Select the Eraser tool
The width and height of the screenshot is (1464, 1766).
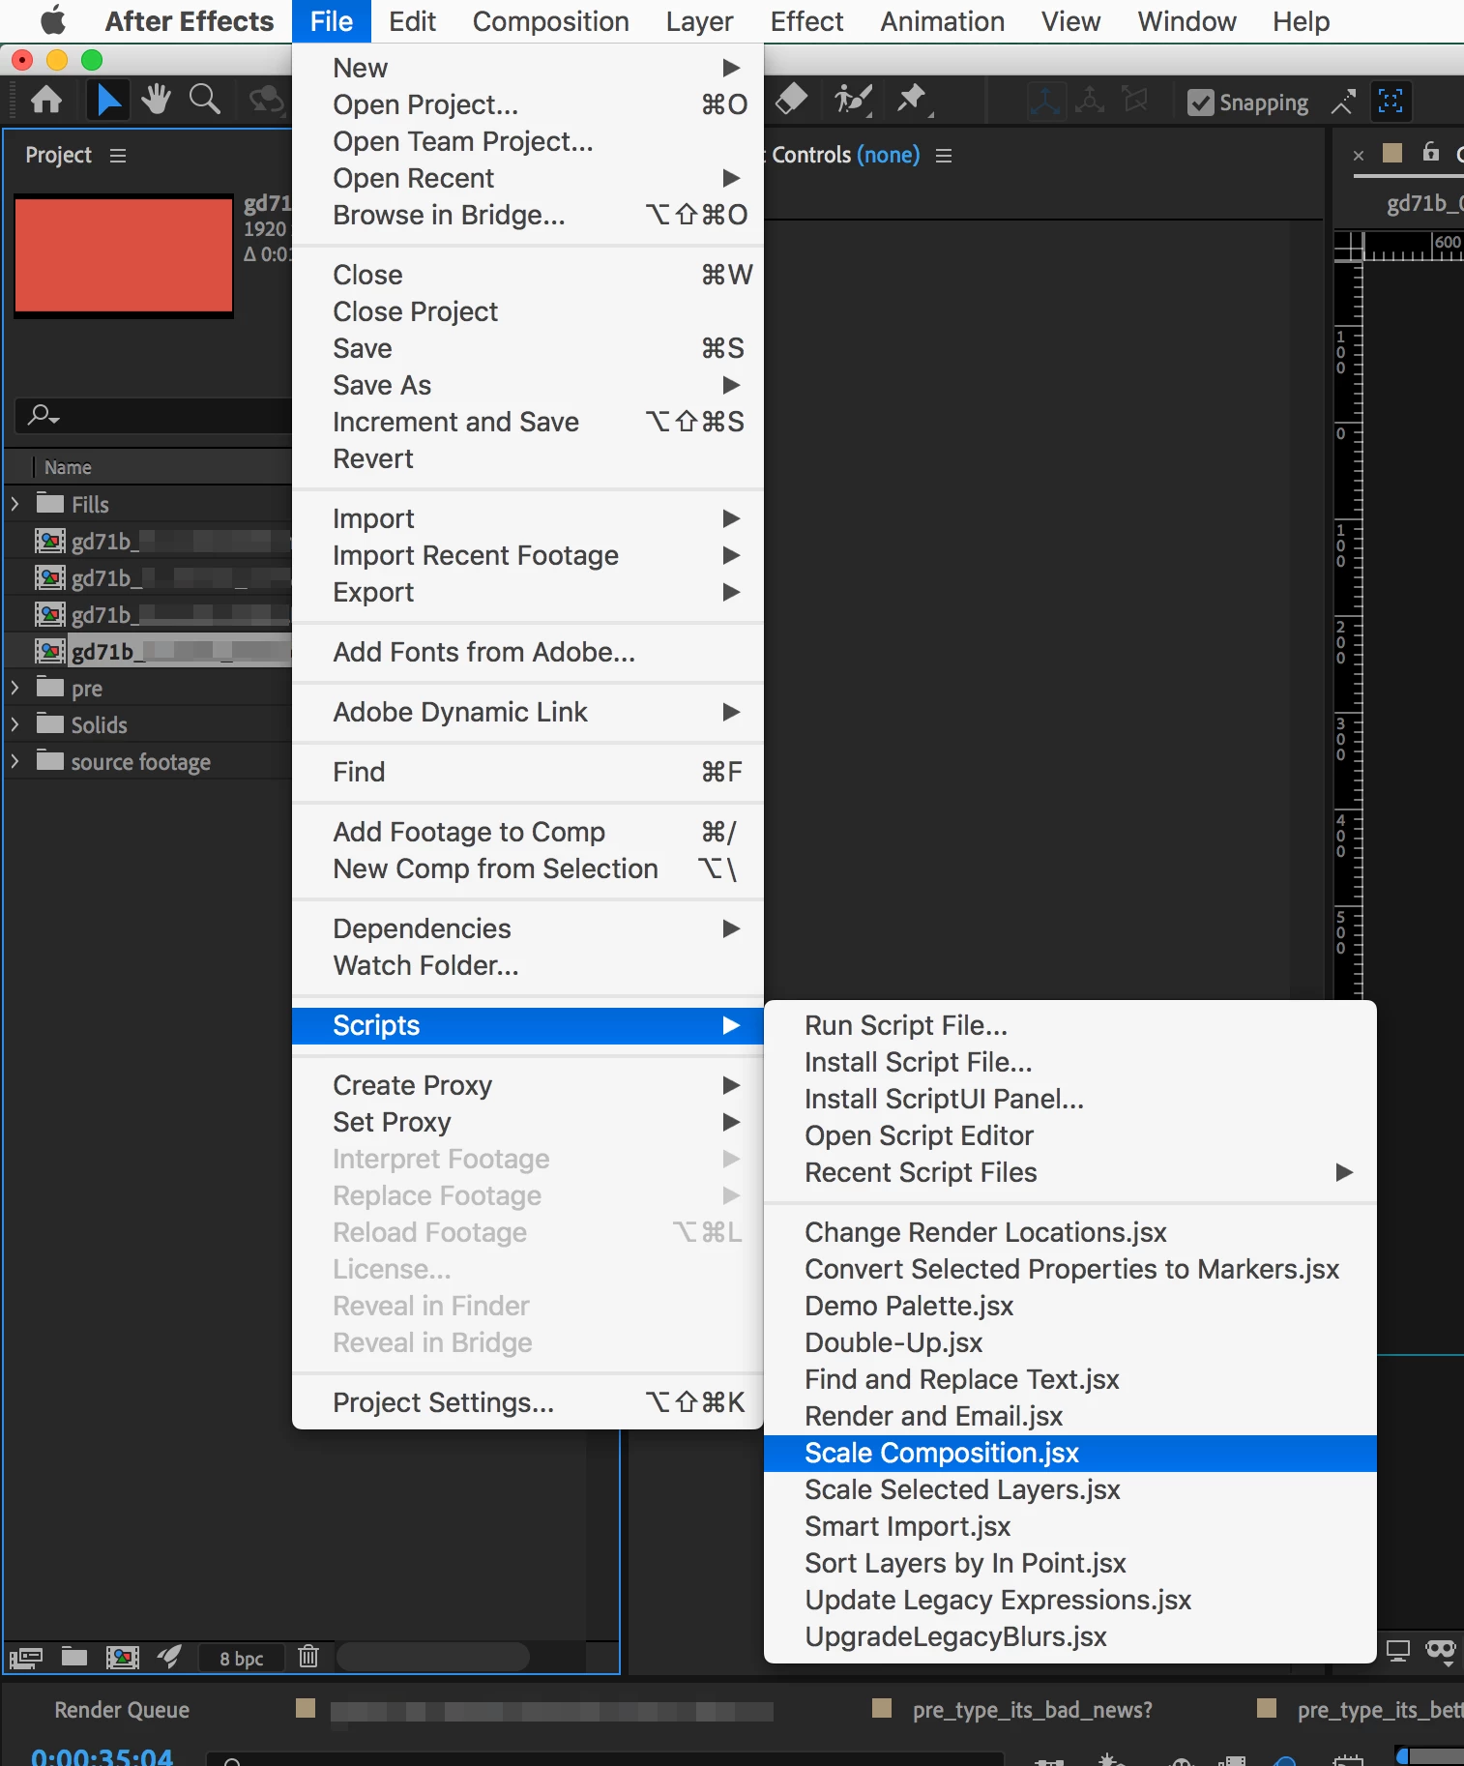(792, 99)
